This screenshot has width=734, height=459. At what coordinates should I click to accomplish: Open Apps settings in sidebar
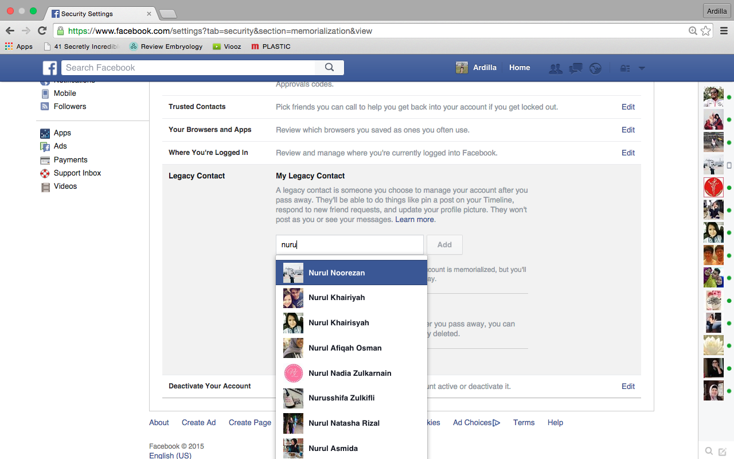tap(56, 133)
